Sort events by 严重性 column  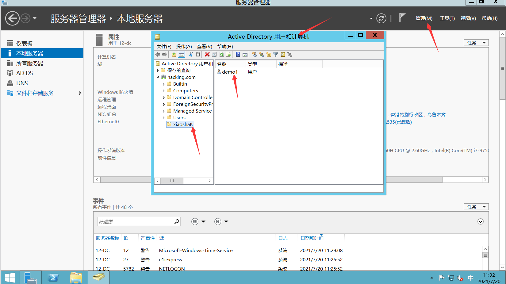pyautogui.click(x=148, y=238)
